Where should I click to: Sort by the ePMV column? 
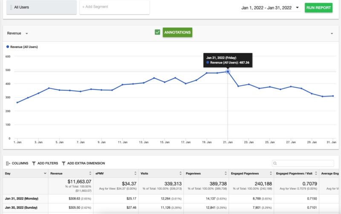(x=135, y=173)
